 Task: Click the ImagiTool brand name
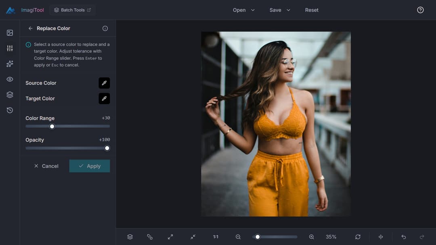point(33,10)
